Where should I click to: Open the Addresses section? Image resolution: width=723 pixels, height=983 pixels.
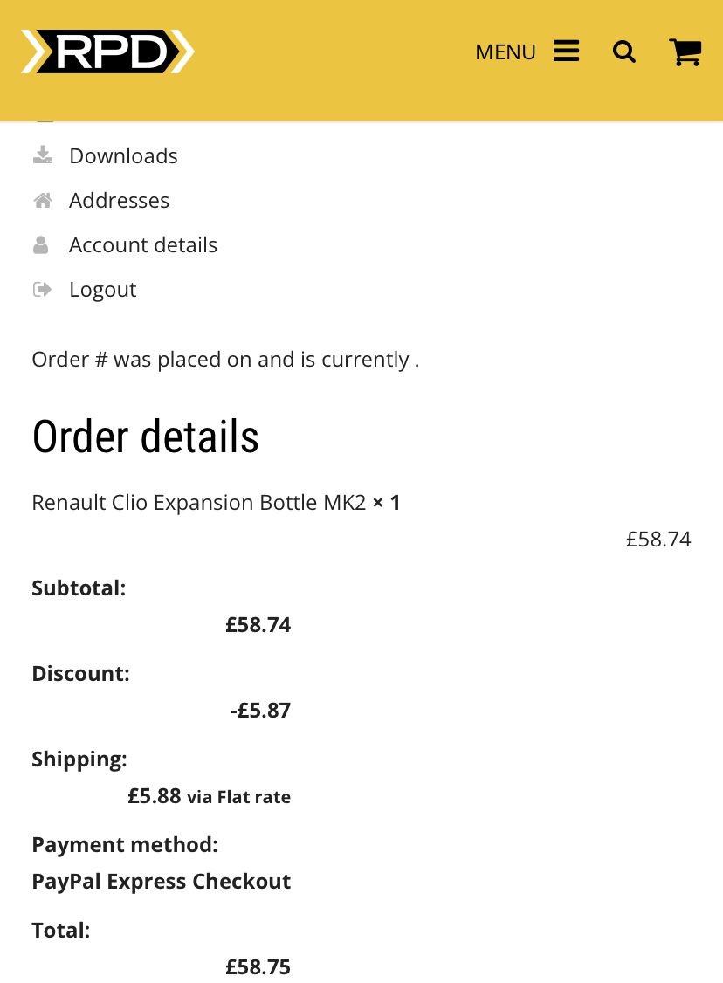point(119,200)
